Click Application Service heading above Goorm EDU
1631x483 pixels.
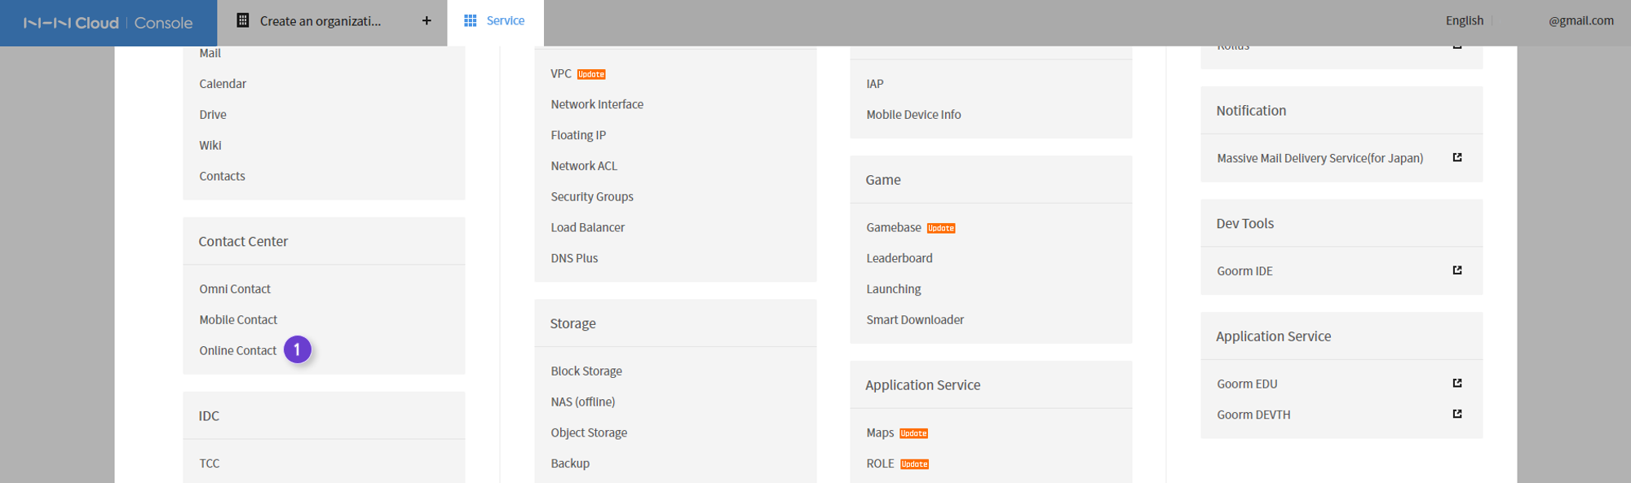pyautogui.click(x=1273, y=336)
